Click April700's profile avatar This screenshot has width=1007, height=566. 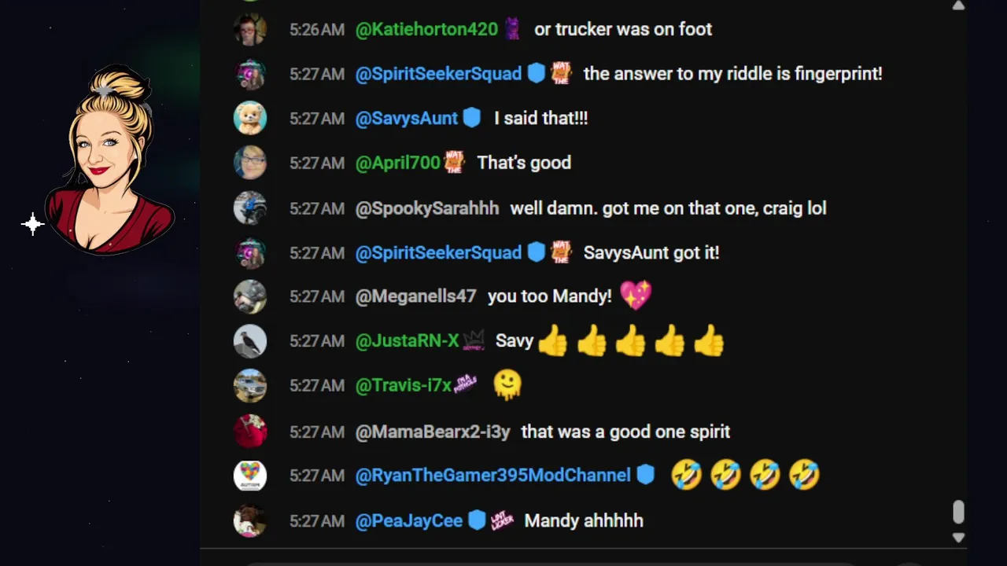tap(250, 163)
